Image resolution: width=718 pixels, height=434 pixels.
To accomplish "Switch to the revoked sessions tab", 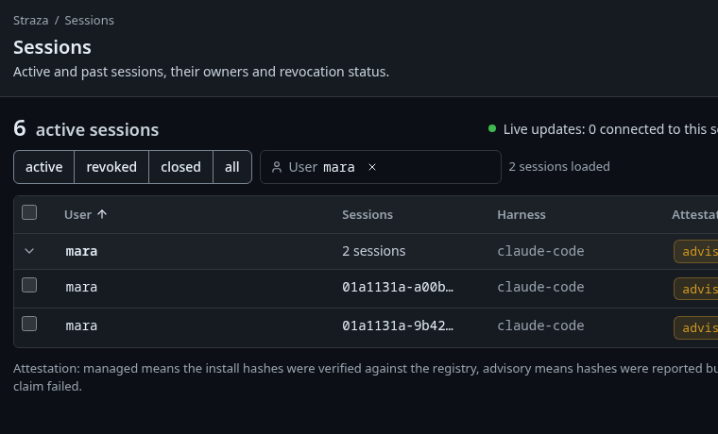I will tap(111, 167).
